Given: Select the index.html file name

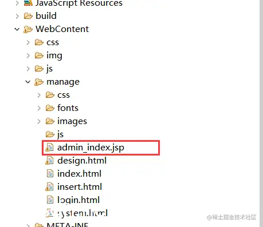Looking at the screenshot, I should coord(79,174).
